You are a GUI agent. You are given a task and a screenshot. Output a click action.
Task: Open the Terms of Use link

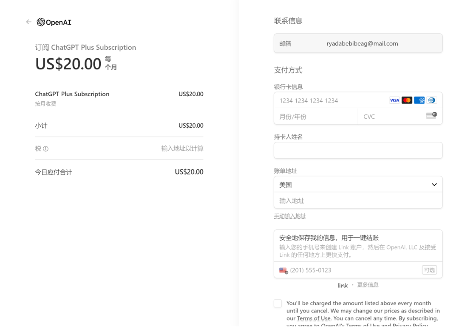pos(314,318)
